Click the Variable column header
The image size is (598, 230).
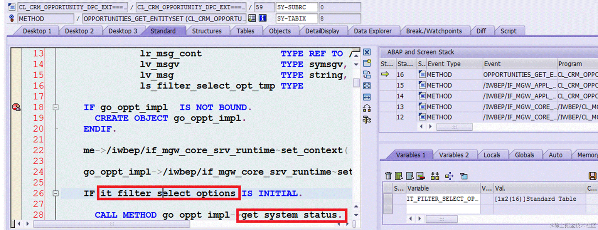click(443, 188)
